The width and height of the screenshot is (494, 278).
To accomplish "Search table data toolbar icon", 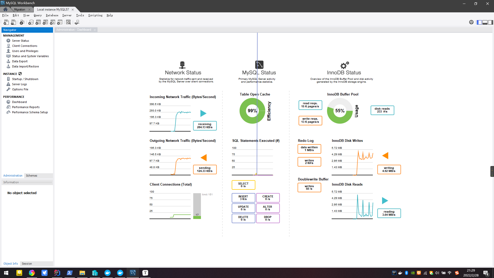I will pyautogui.click(x=68, y=22).
